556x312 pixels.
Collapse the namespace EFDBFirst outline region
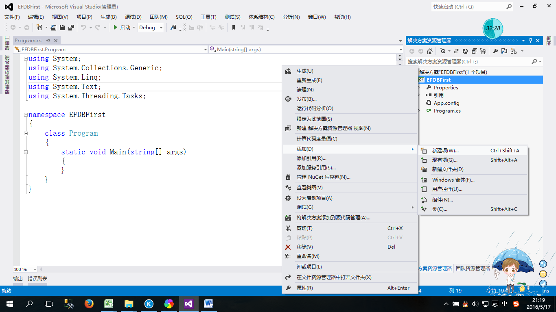pos(26,115)
